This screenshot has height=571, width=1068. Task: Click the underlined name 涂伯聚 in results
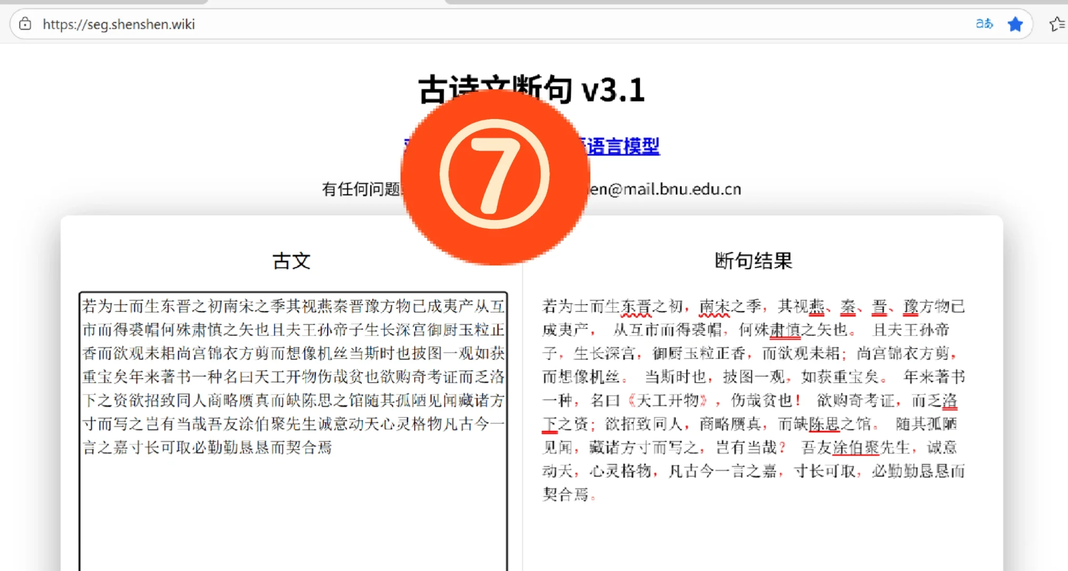pos(856,447)
